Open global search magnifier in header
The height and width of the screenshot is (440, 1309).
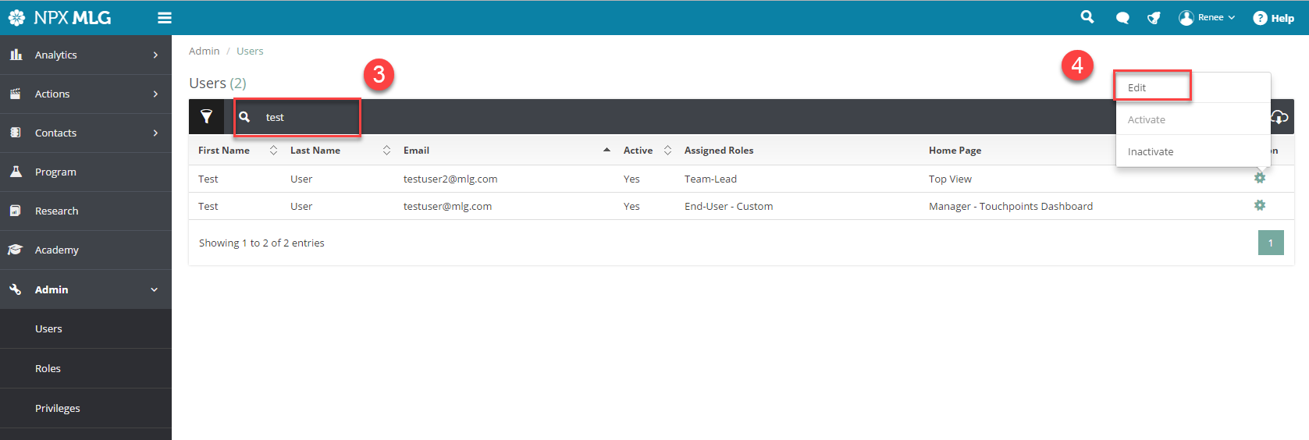click(1087, 17)
